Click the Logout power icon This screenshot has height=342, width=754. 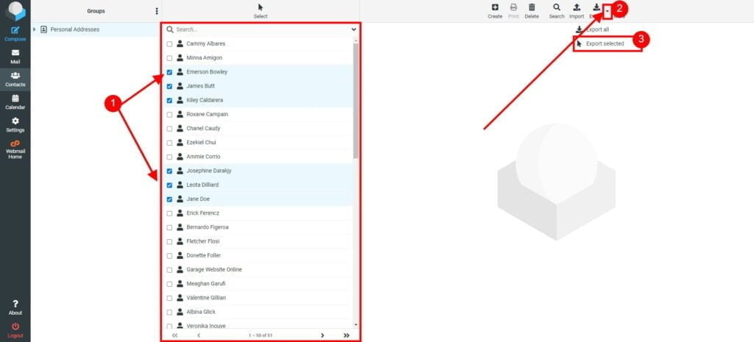point(15,326)
